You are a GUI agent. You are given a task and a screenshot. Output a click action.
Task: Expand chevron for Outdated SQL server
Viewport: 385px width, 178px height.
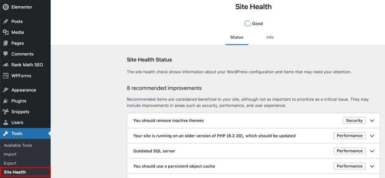(x=372, y=151)
